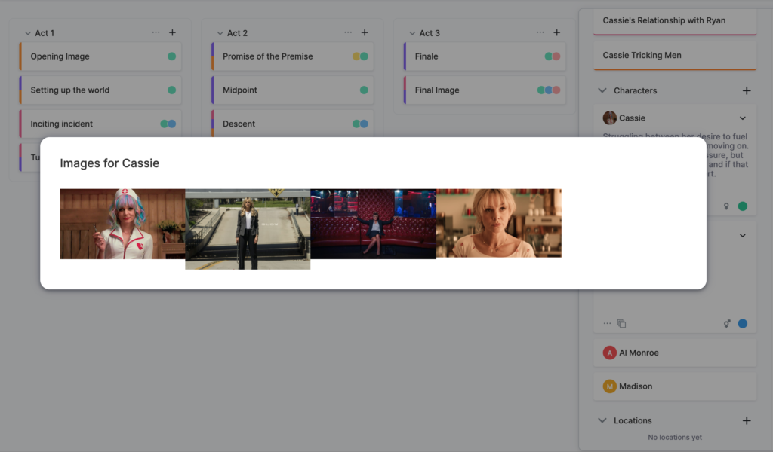Click the Characters section label
Viewport: 773px width, 452px height.
[x=635, y=90]
